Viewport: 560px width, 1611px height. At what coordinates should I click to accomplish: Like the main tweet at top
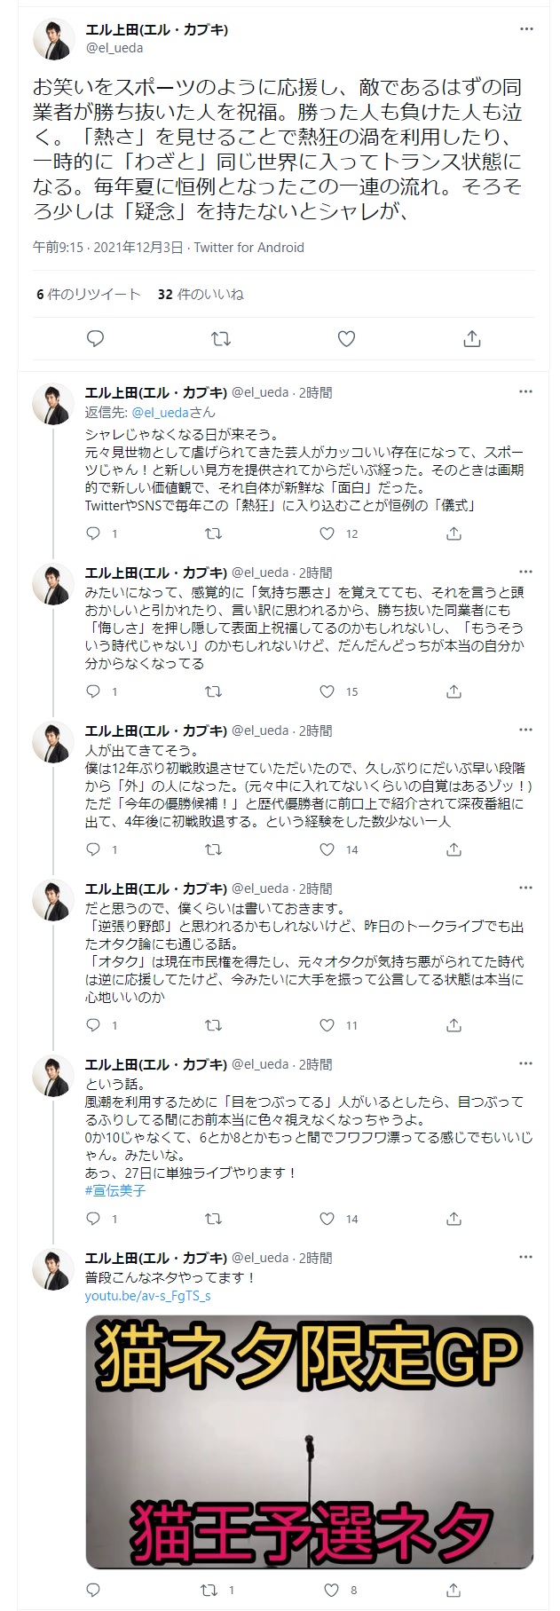pos(346,338)
